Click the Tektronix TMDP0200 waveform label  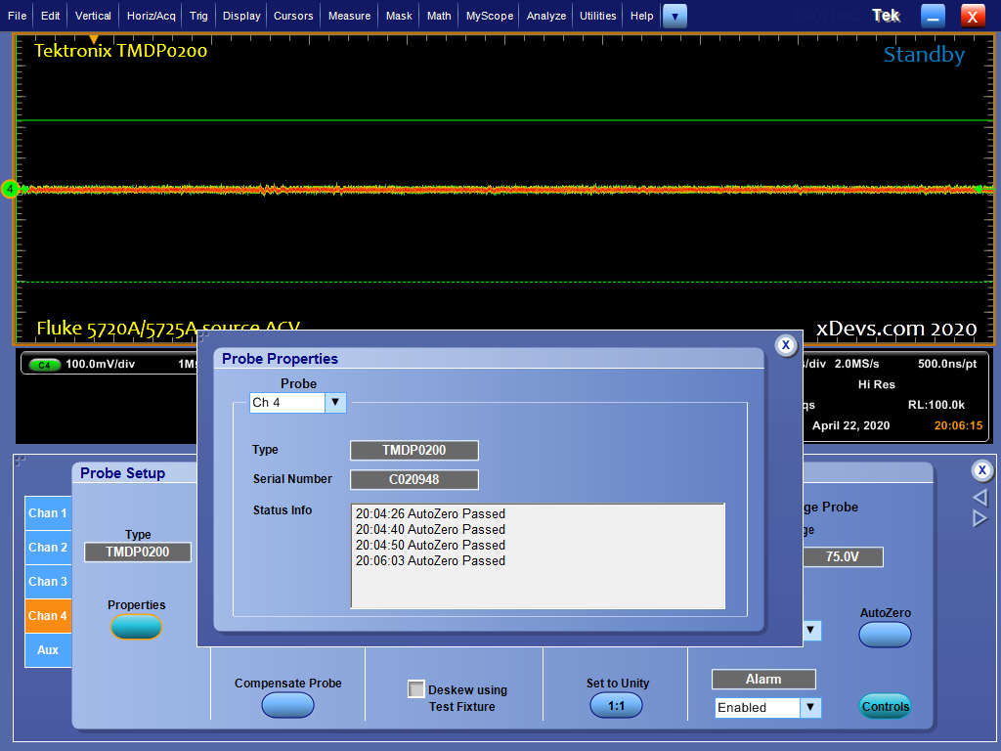coord(120,51)
